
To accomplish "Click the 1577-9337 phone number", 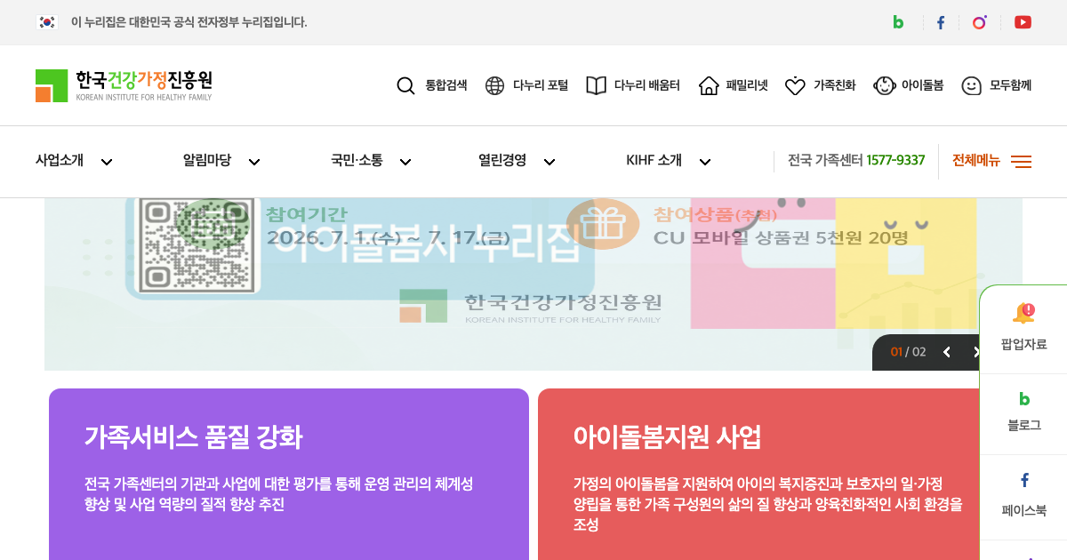I will click(x=895, y=161).
